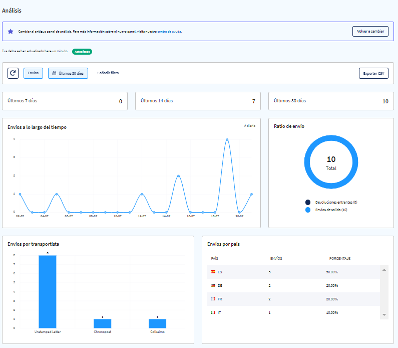Click the Volver a cambiar button

(x=370, y=31)
